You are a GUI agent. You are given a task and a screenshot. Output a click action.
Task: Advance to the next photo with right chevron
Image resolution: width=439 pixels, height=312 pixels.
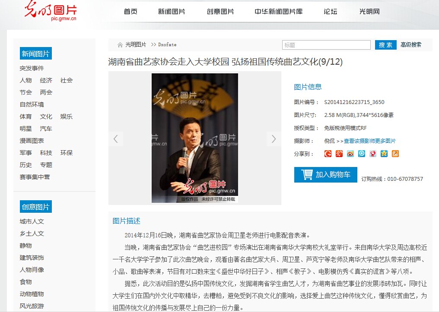point(274,139)
